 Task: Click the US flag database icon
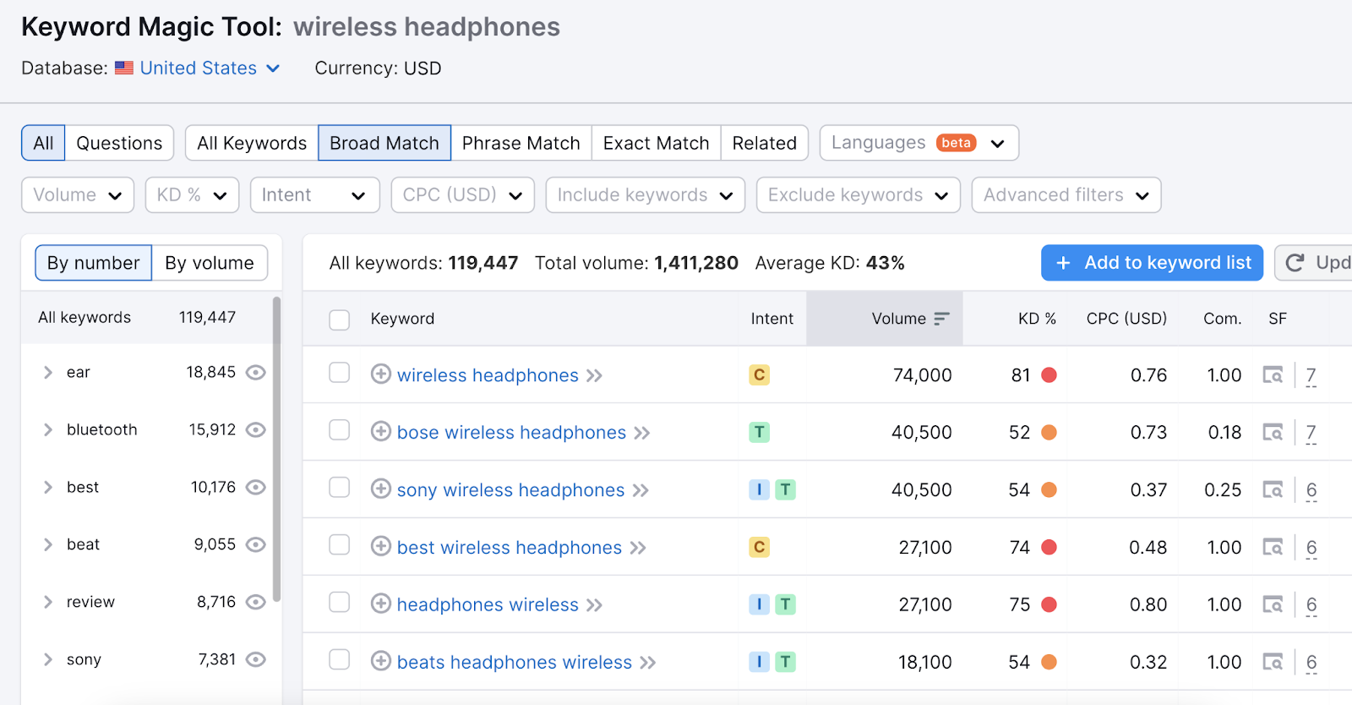(124, 68)
